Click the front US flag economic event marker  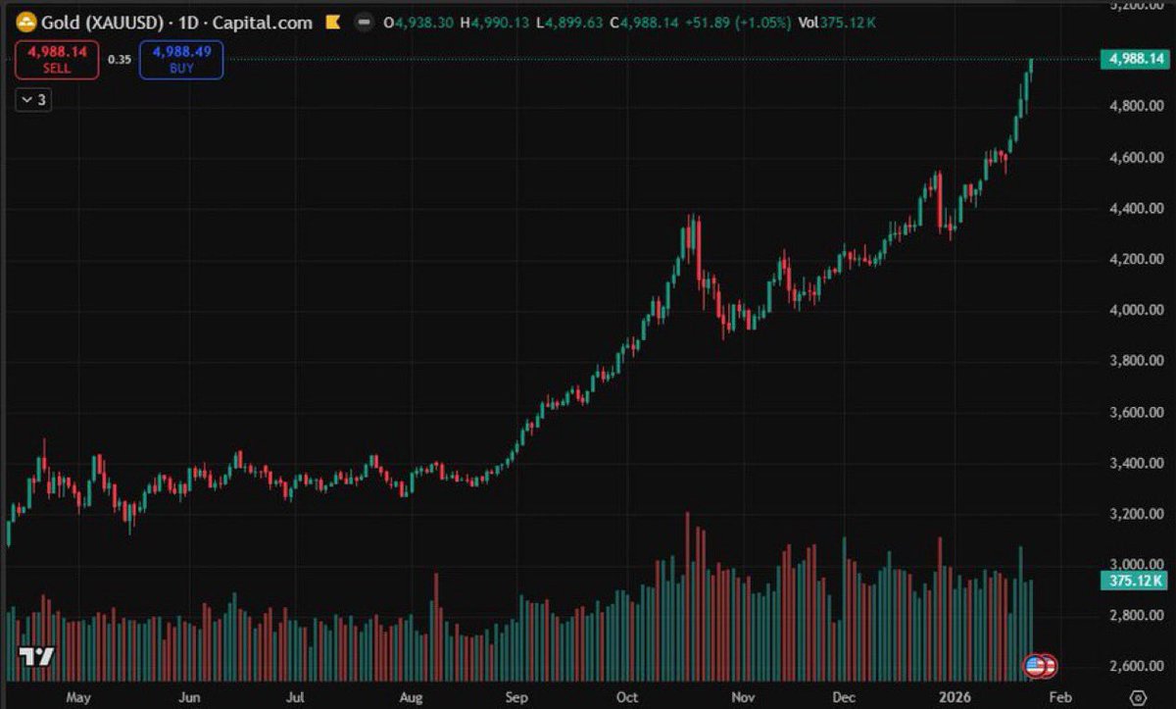[x=1035, y=667]
